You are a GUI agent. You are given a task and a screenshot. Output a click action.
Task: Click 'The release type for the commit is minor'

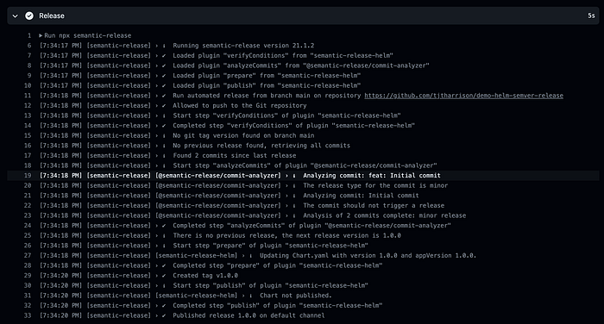tap(375, 185)
